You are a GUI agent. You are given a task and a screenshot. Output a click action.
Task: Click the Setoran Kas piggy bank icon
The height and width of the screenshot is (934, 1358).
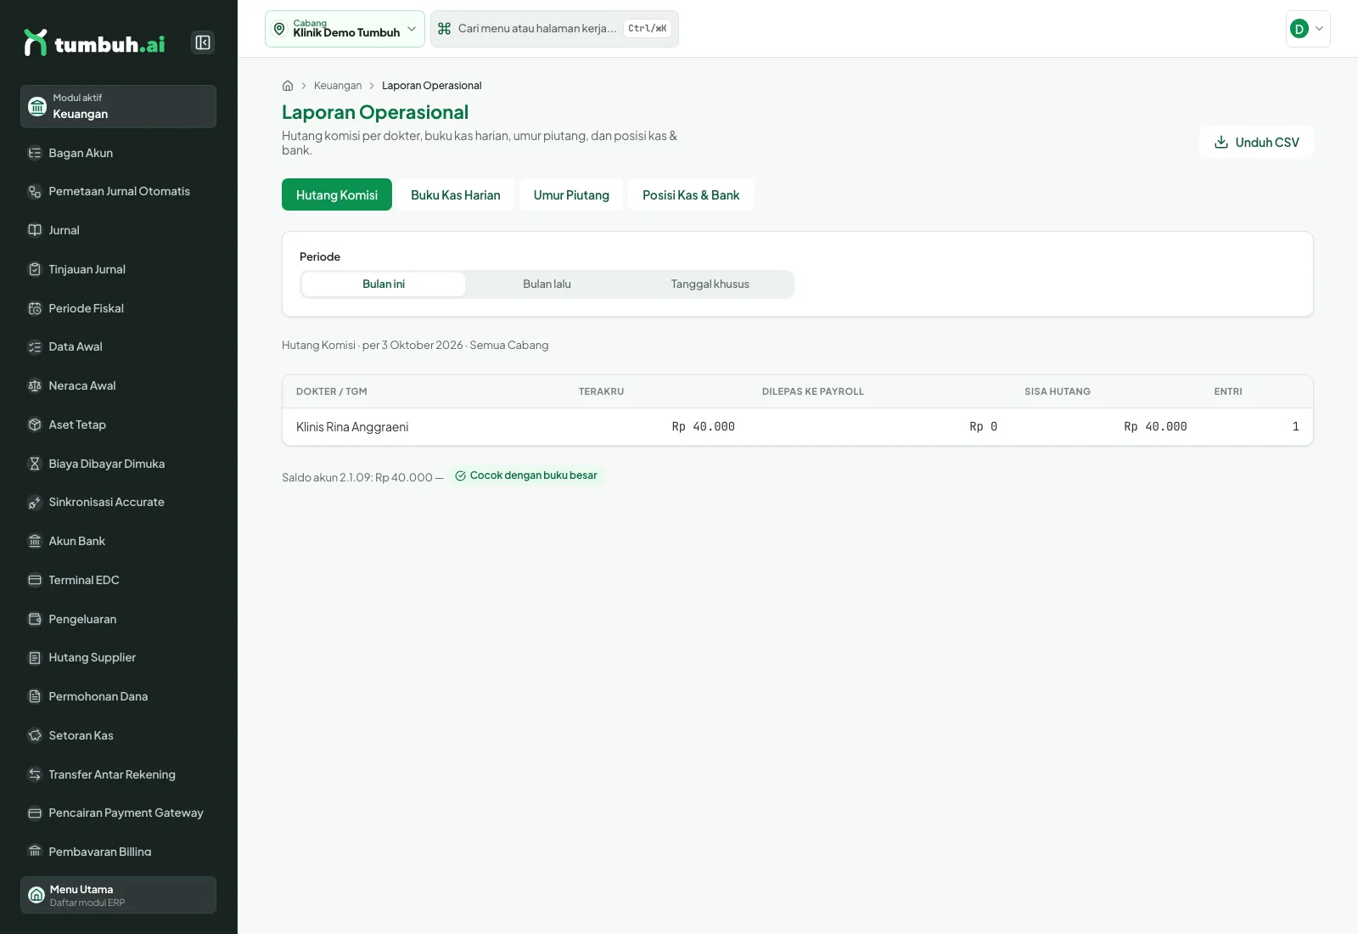point(35,735)
